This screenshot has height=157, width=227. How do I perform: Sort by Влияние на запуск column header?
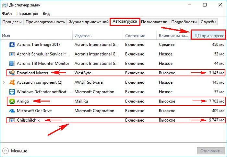click(x=173, y=36)
